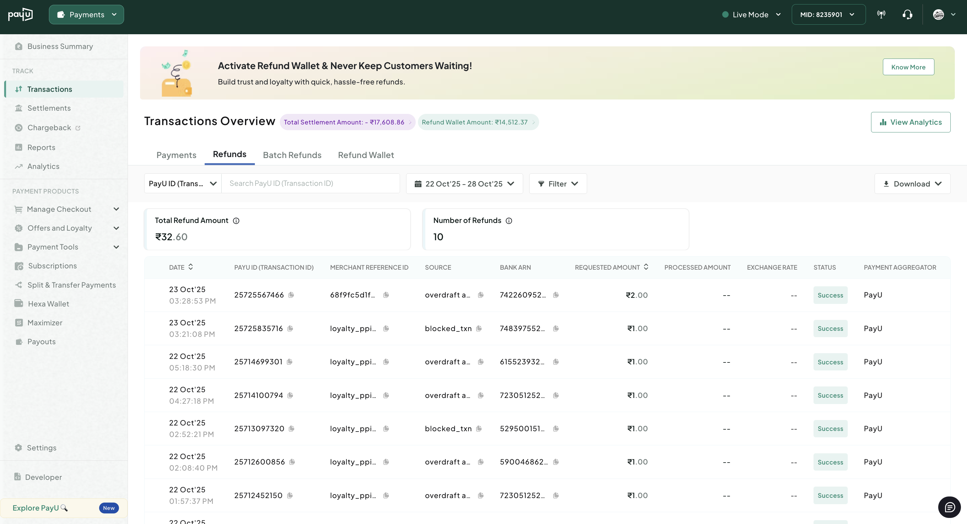This screenshot has height=524, width=967.
Task: Open the date range dropdown
Action: tap(464, 184)
